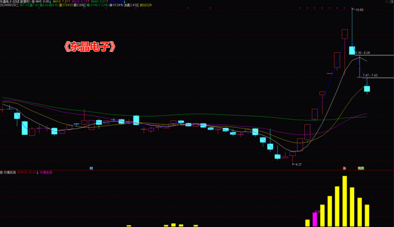
Task: Click the gear icon beside 行情发现 indicator
Action: coord(2,173)
